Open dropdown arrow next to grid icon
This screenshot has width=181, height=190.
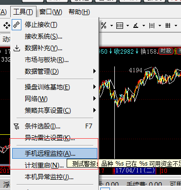click(x=176, y=26)
